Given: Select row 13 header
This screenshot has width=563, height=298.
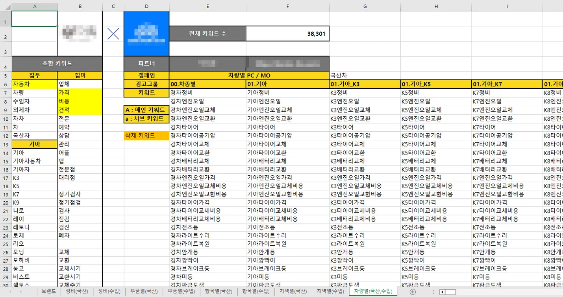Looking at the screenshot, I should coord(6,144).
